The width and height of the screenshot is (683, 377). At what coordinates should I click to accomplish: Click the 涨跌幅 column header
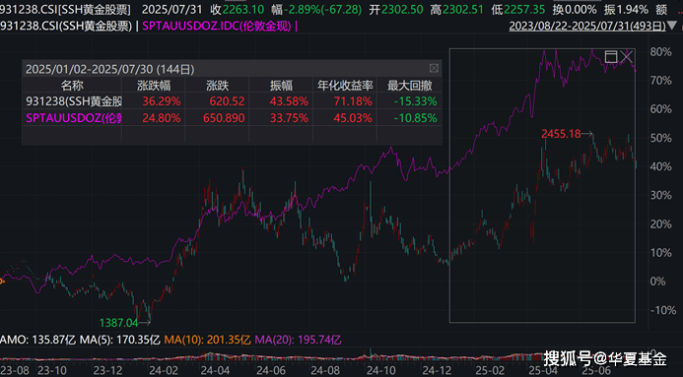tap(154, 86)
